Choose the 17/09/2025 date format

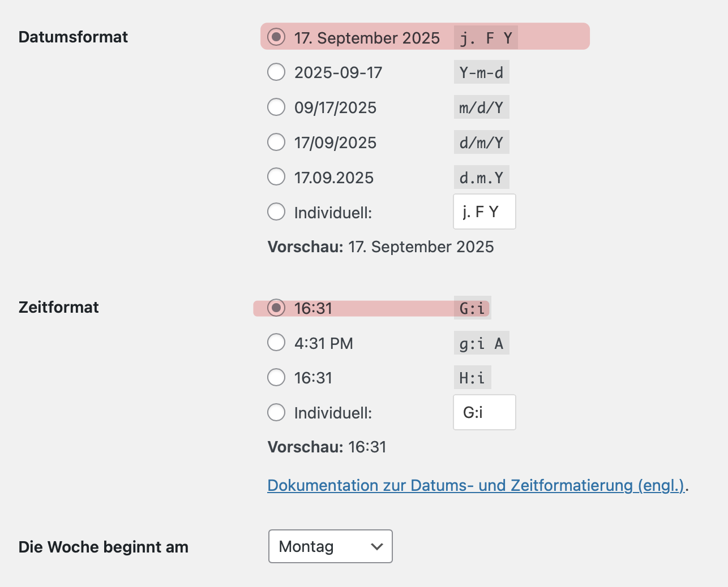pyautogui.click(x=276, y=142)
